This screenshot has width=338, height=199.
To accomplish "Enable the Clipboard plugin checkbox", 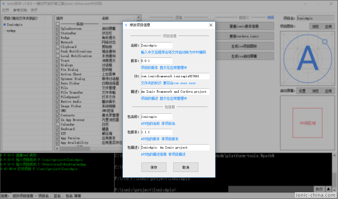I will tap(58, 46).
